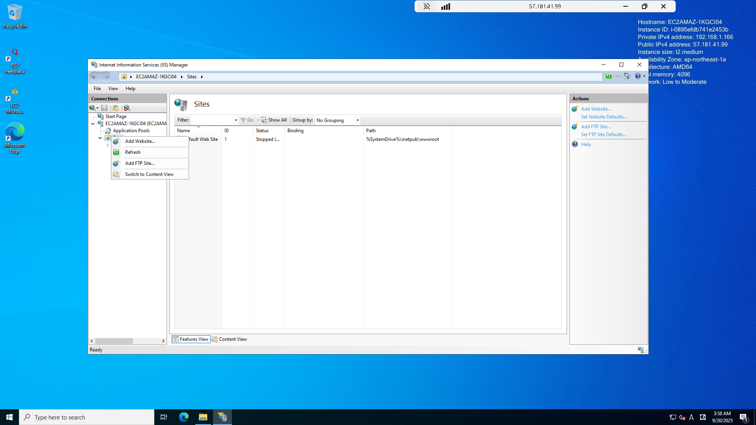This screenshot has height=425, width=756.
Task: Click the green Refresh Page icon in address bar
Action: pyautogui.click(x=609, y=76)
